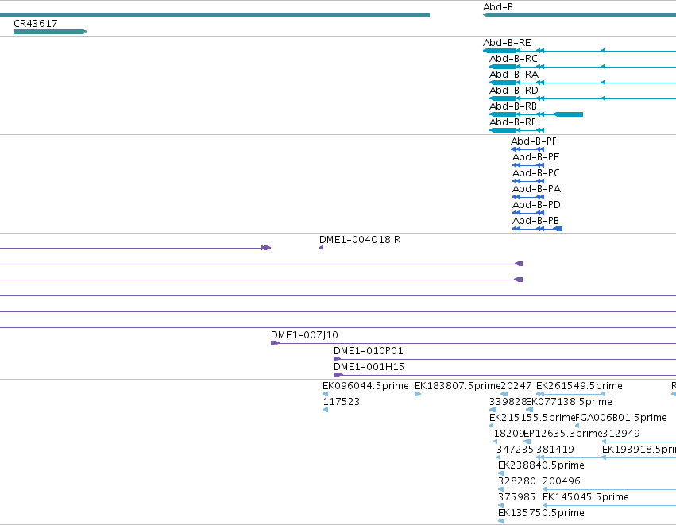Image resolution: width=676 pixels, height=525 pixels.
Task: Select the Abd-B gene label
Action: click(x=497, y=7)
